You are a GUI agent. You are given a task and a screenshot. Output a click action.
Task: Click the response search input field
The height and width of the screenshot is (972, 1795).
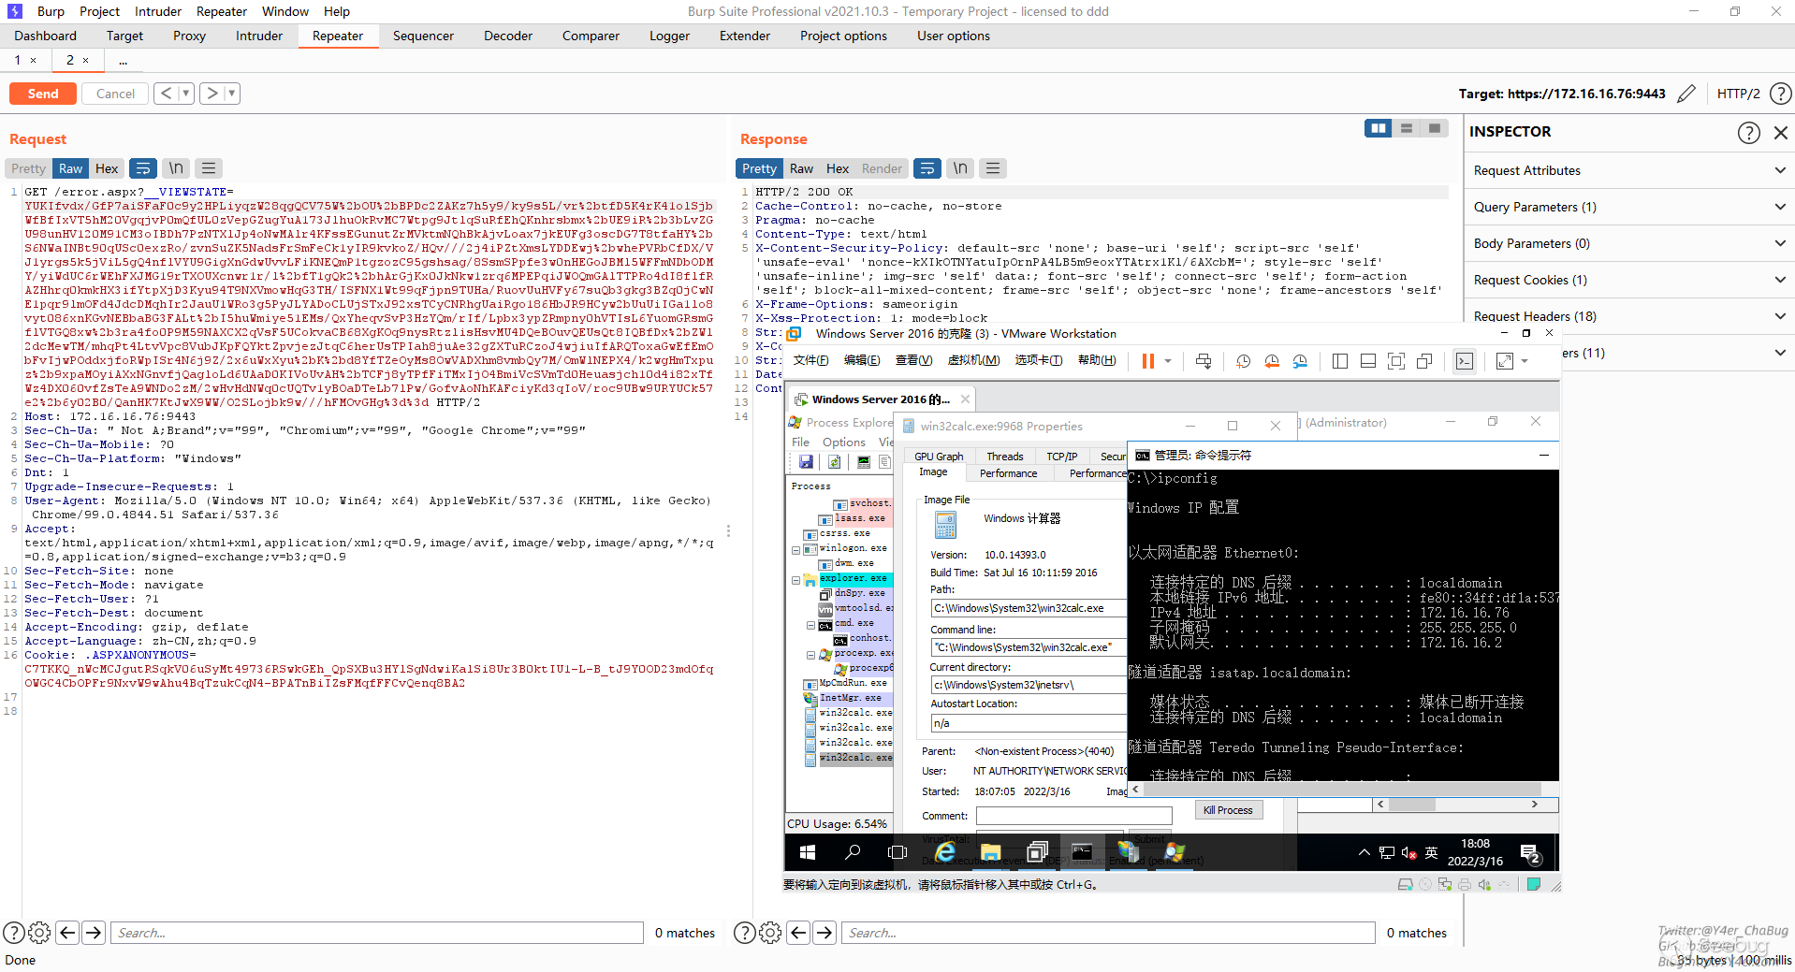tap(1109, 933)
